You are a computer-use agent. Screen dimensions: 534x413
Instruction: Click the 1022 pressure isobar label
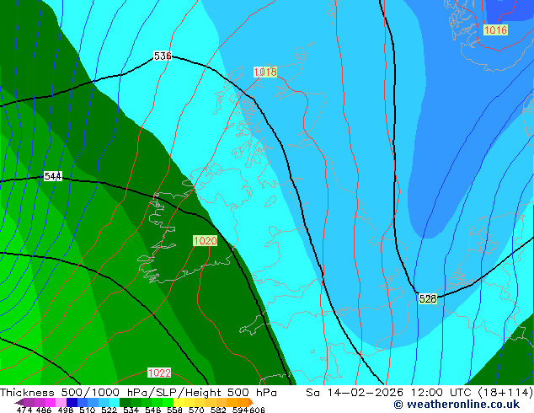pos(159,373)
